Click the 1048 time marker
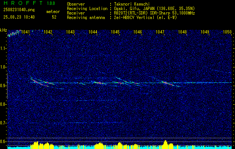 [183, 32]
